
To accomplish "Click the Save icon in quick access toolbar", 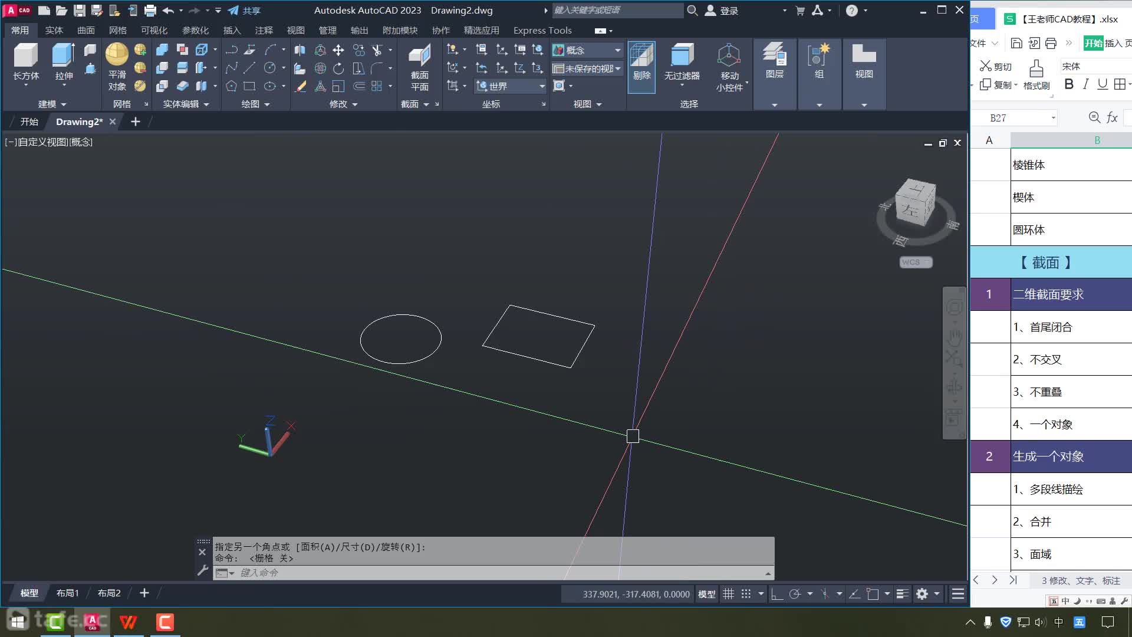I will coord(79,10).
